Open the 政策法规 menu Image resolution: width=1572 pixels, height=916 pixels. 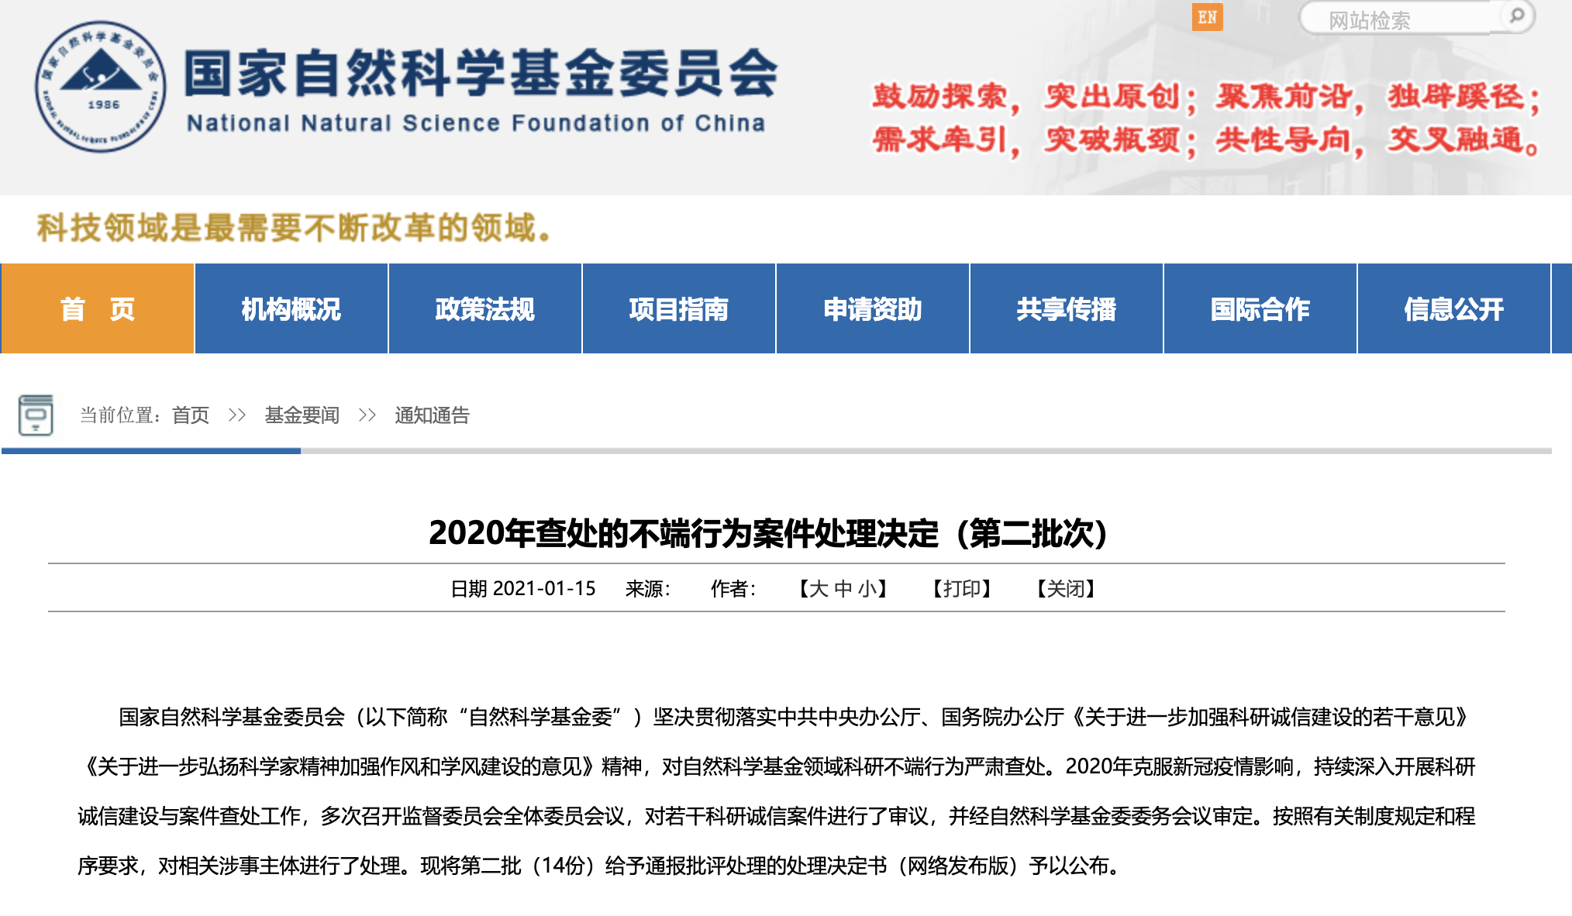click(x=485, y=308)
